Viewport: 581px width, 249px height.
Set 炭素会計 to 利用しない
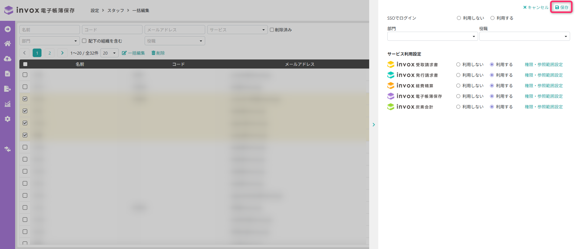click(458, 107)
